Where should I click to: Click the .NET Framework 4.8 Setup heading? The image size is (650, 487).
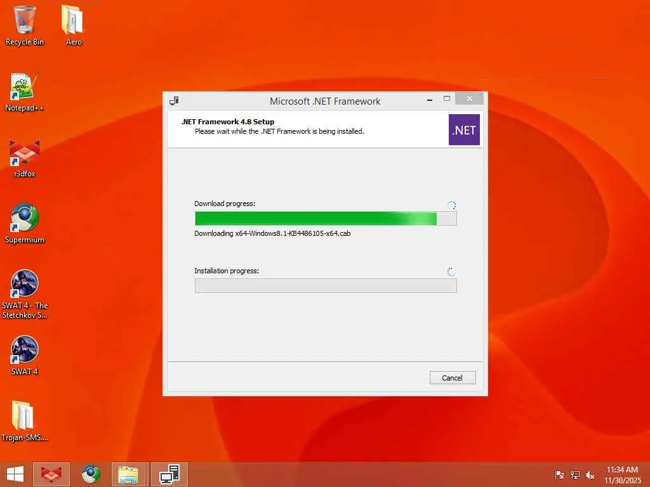coord(228,122)
